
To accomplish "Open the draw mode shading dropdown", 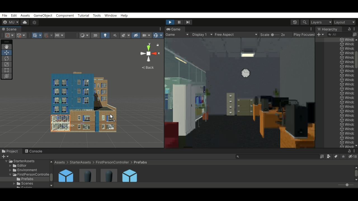I will (84, 35).
